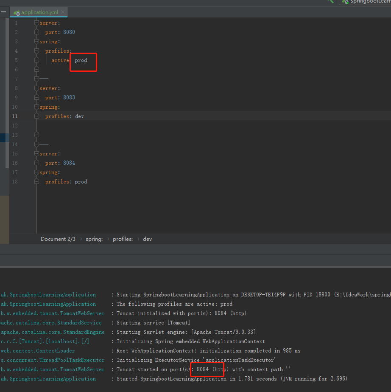Screen dimensions: 391x392
Task: Click 'Tomcat initialized with port(s): 8084' log line
Action: 182,313
